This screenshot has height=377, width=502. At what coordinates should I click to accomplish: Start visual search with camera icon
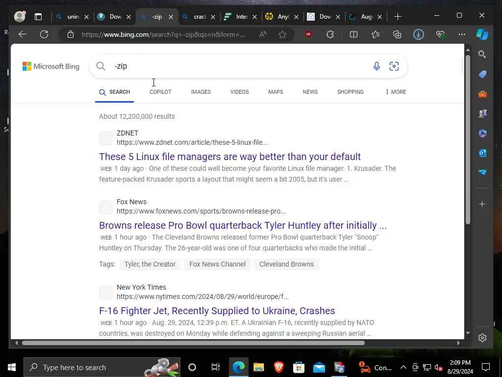click(394, 66)
